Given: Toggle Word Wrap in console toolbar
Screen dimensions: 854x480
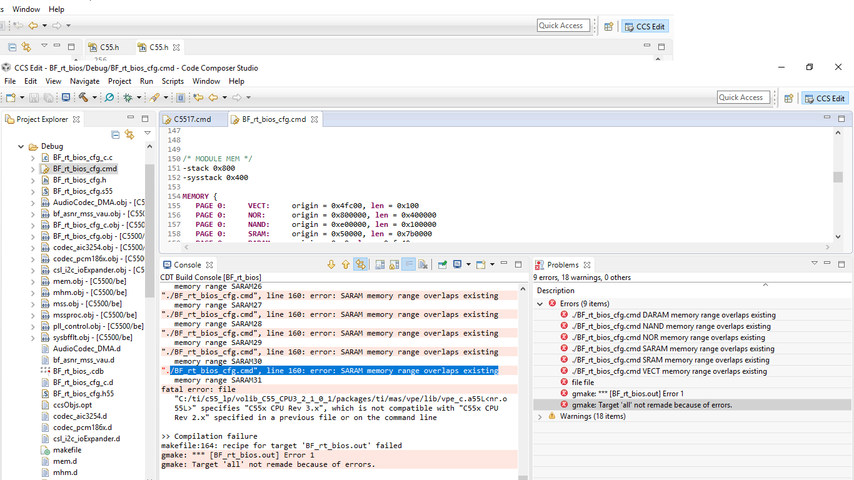Looking at the screenshot, I should click(408, 265).
